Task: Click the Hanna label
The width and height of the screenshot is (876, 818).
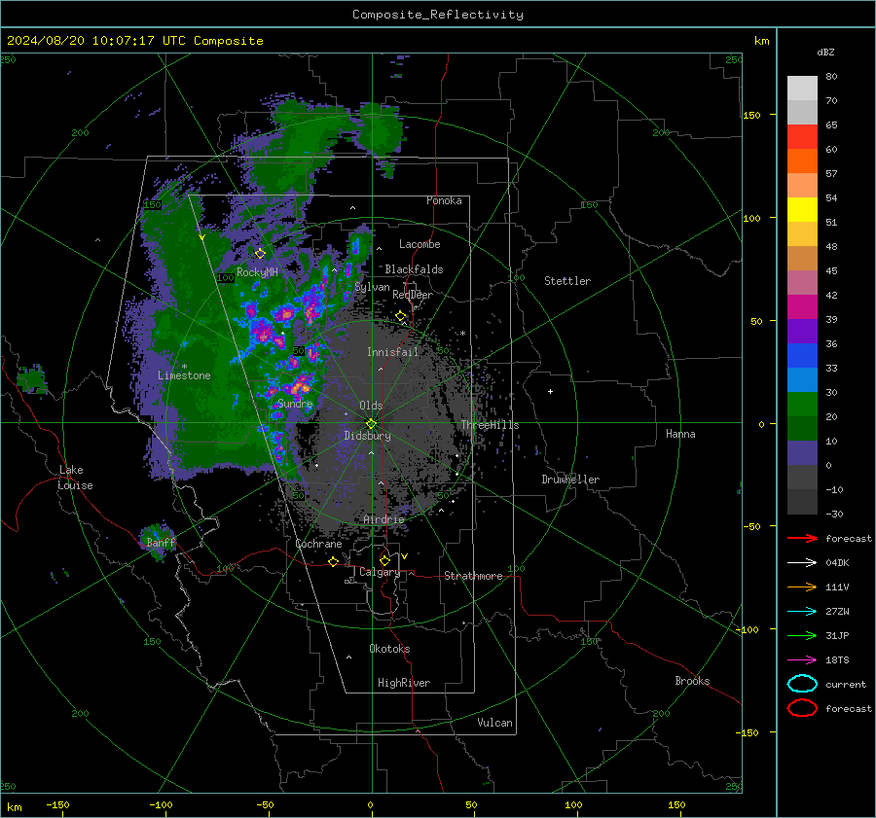Action: click(x=680, y=434)
